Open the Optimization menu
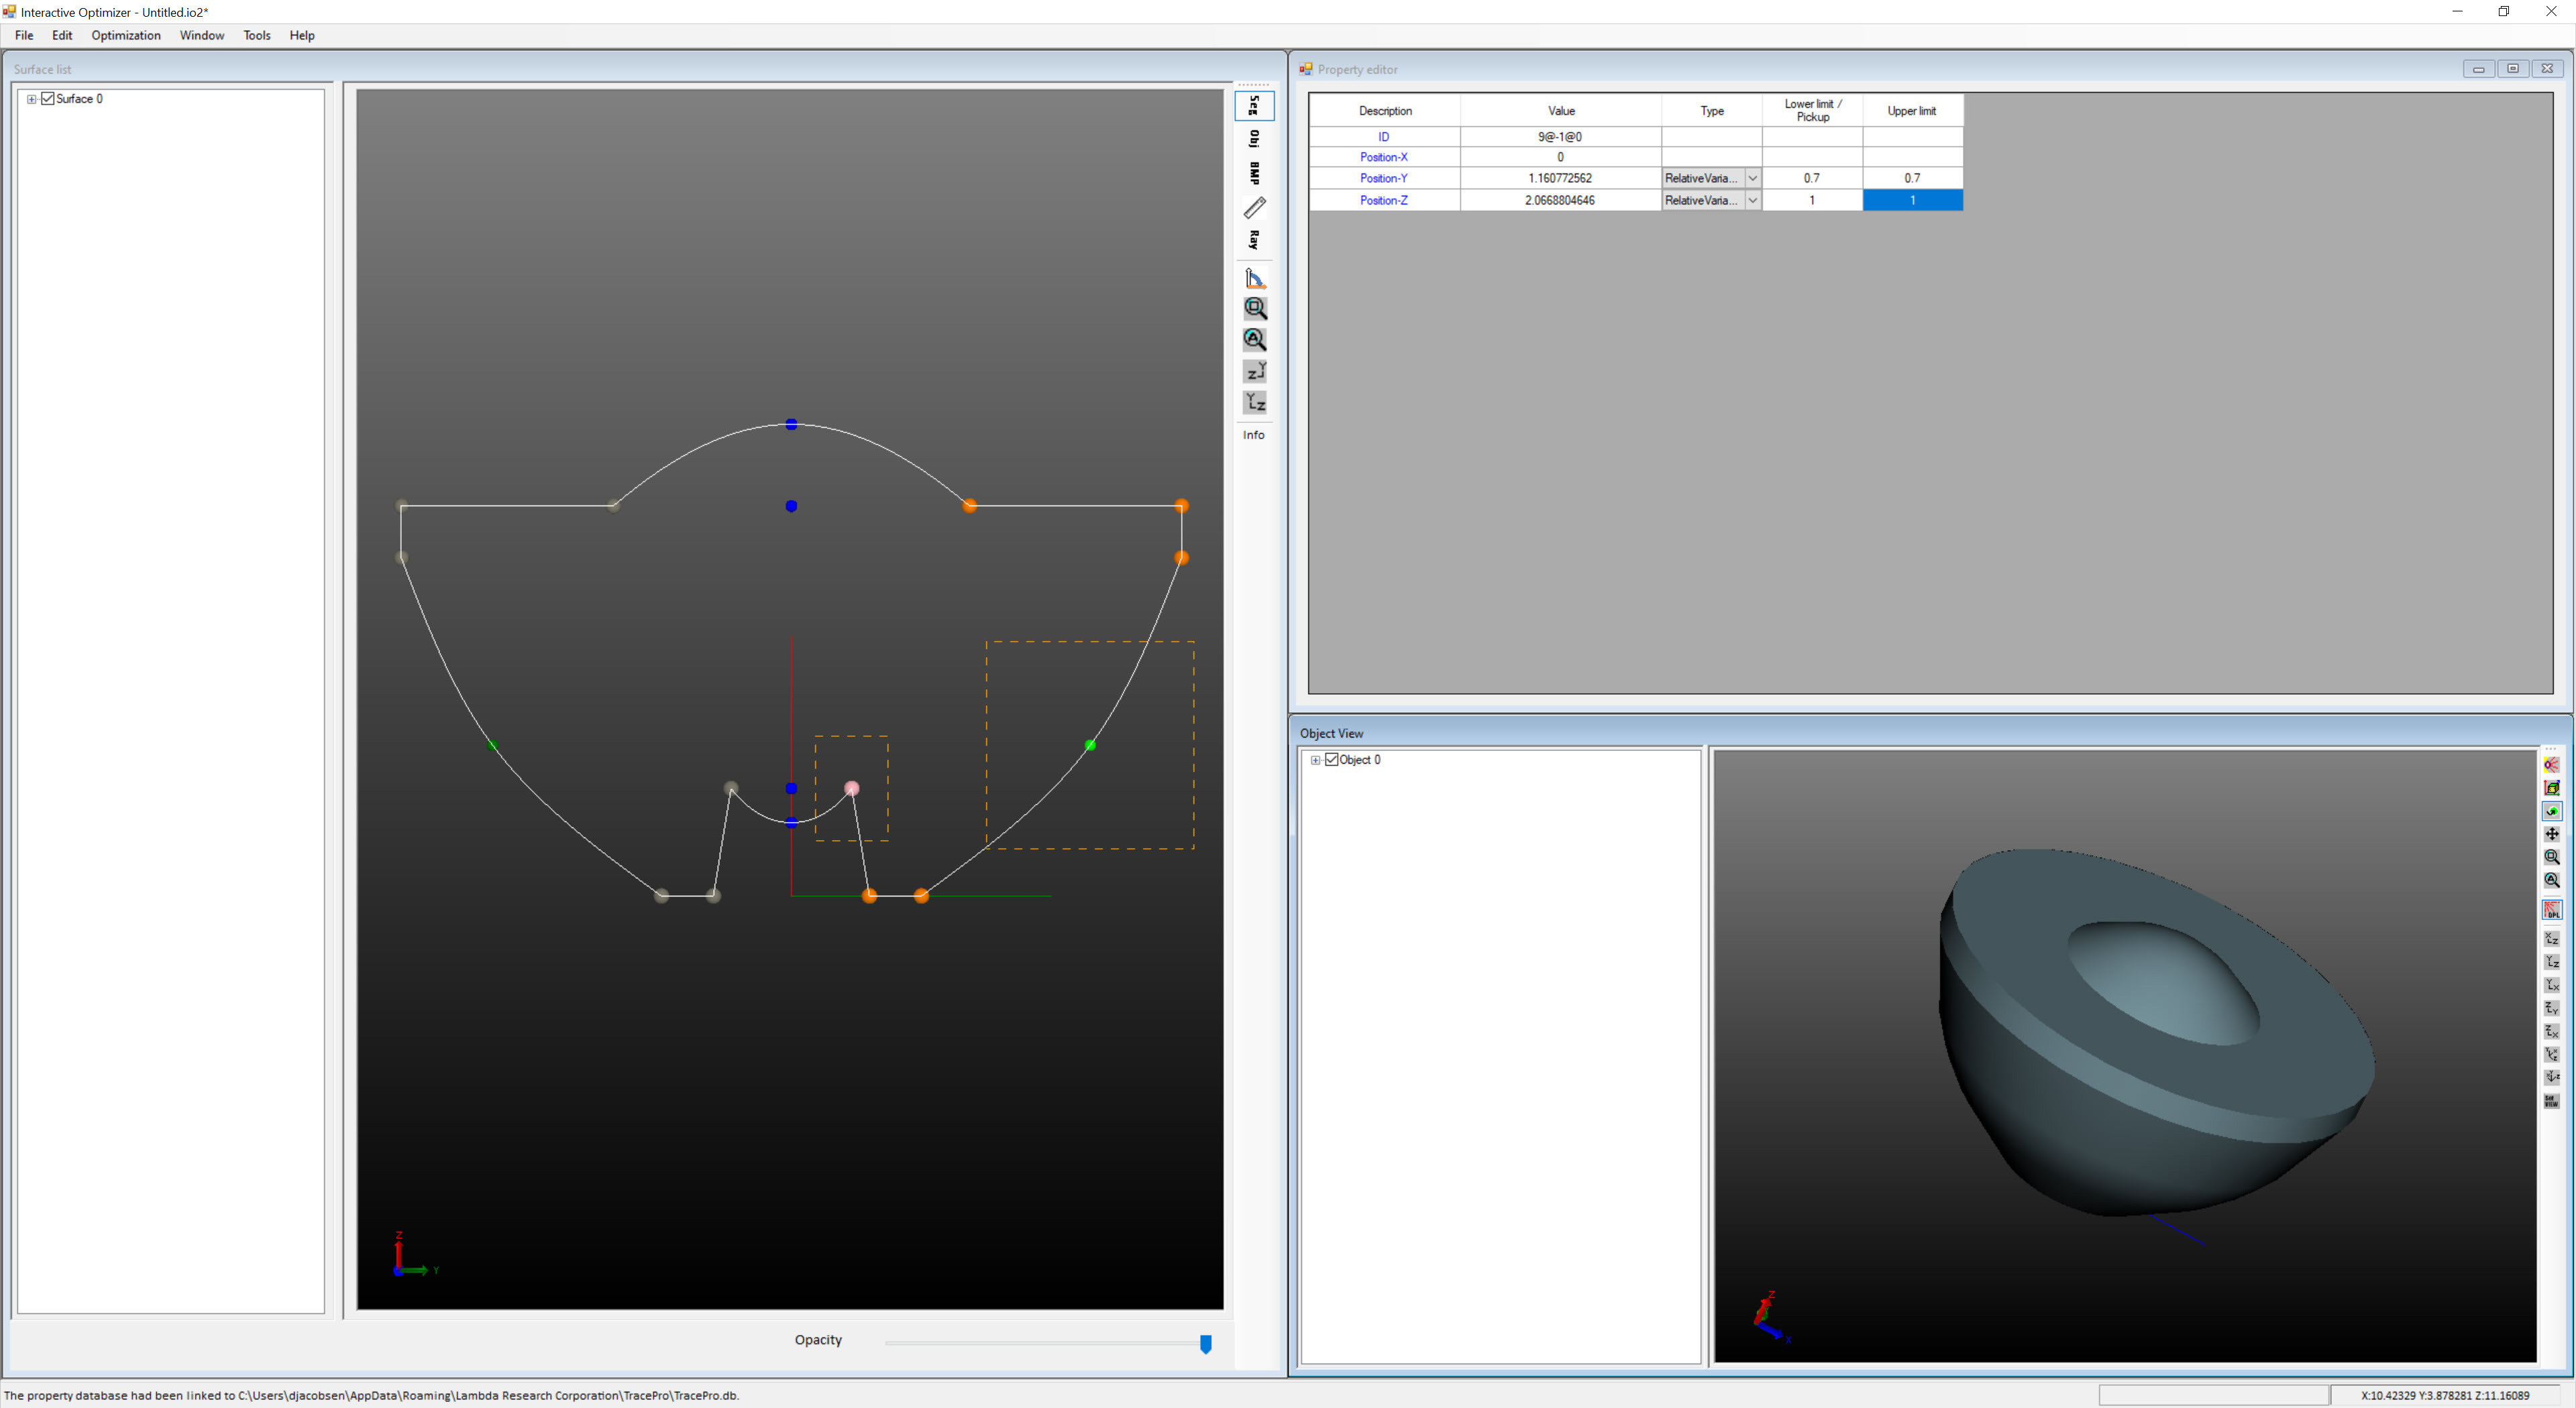This screenshot has width=2576, height=1408. (x=126, y=35)
